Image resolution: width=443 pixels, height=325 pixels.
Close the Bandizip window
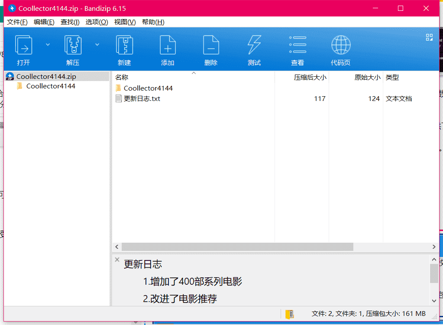pyautogui.click(x=426, y=8)
